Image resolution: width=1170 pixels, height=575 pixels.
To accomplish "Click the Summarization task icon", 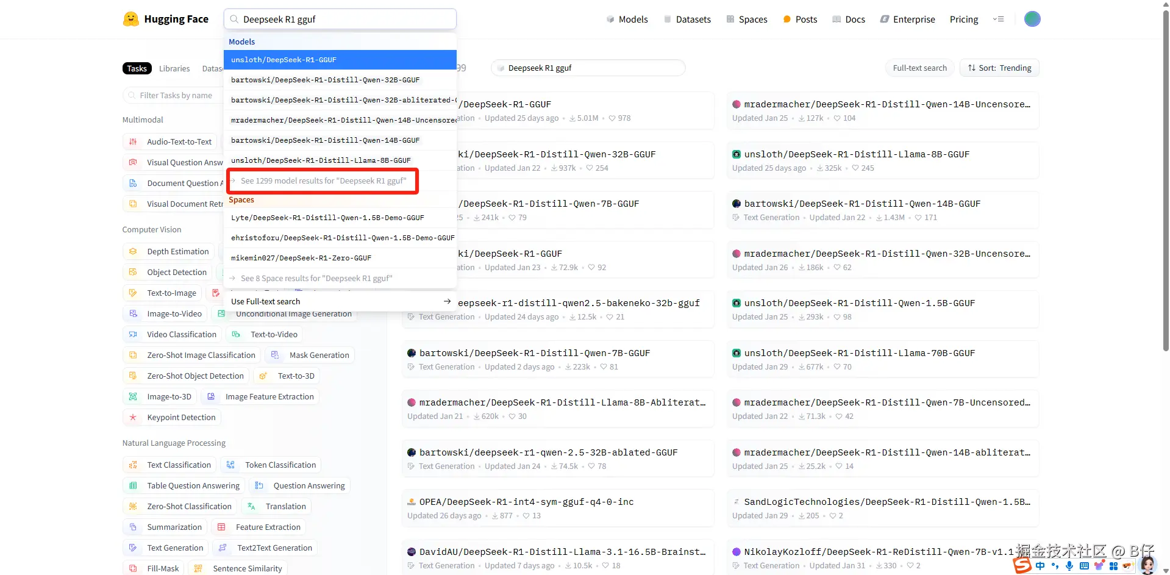I will click(x=133, y=527).
